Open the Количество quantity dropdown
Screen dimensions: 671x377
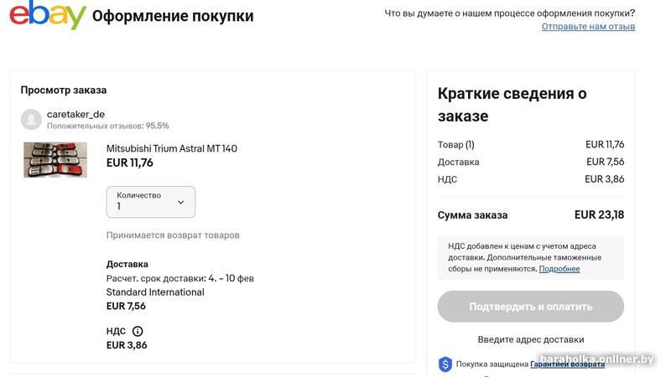coord(151,202)
